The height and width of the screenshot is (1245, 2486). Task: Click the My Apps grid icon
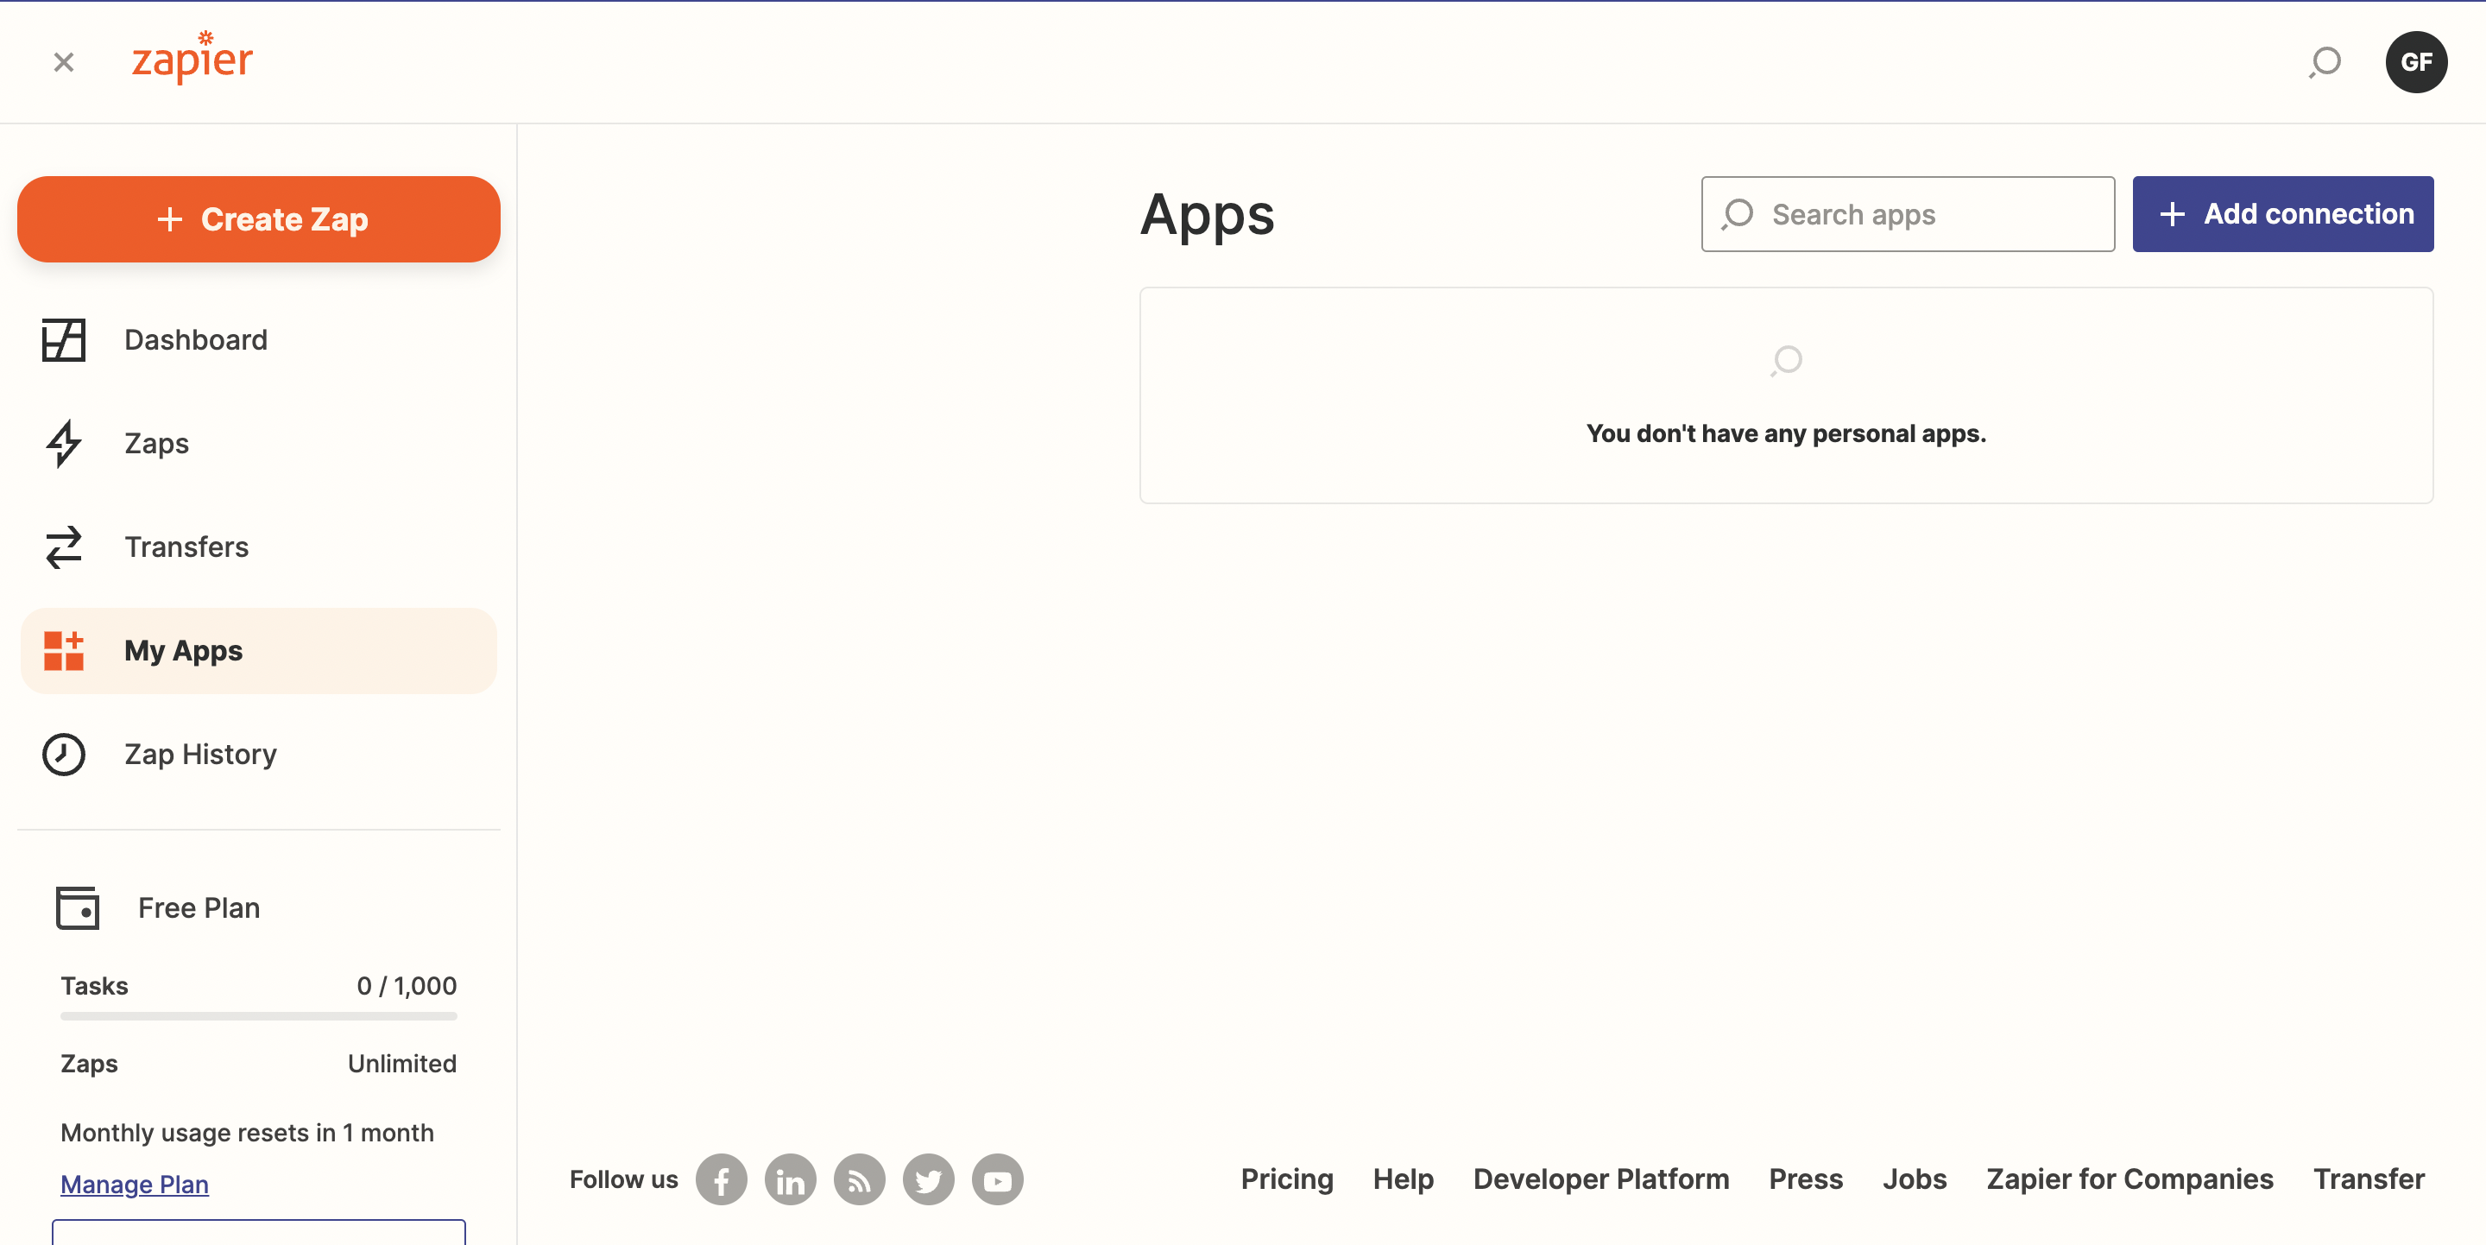[x=64, y=650]
